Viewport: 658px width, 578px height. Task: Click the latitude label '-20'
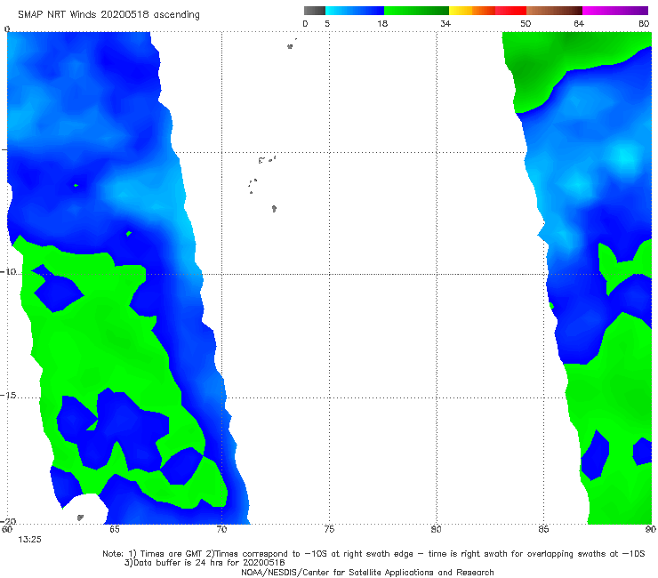tap(8, 521)
